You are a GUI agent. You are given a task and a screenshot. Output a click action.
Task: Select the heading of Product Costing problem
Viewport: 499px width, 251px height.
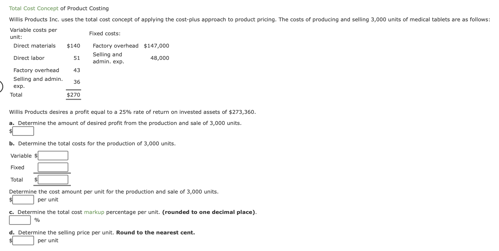tap(59, 8)
